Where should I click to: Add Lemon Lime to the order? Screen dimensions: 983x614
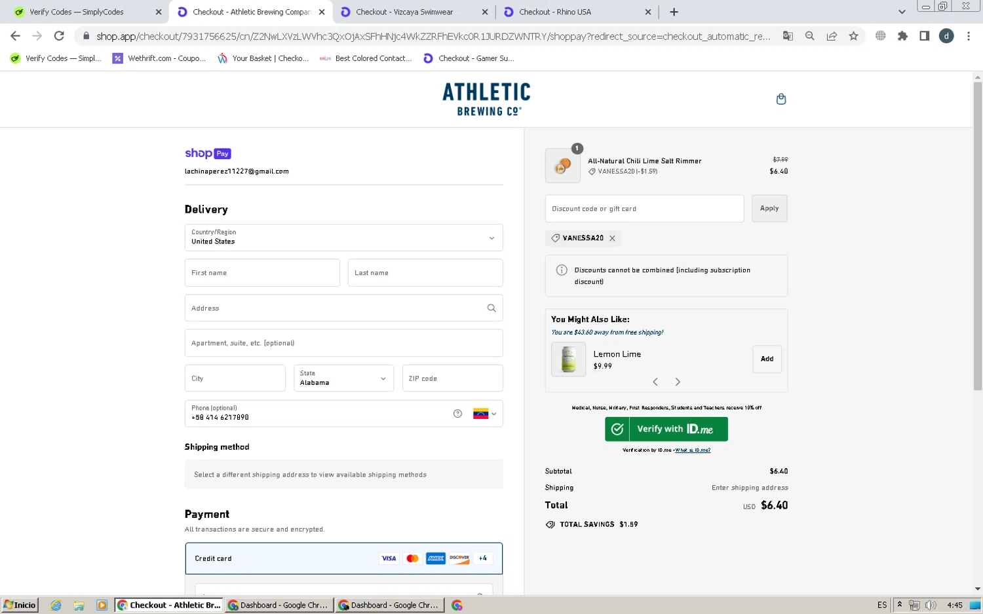point(767,359)
